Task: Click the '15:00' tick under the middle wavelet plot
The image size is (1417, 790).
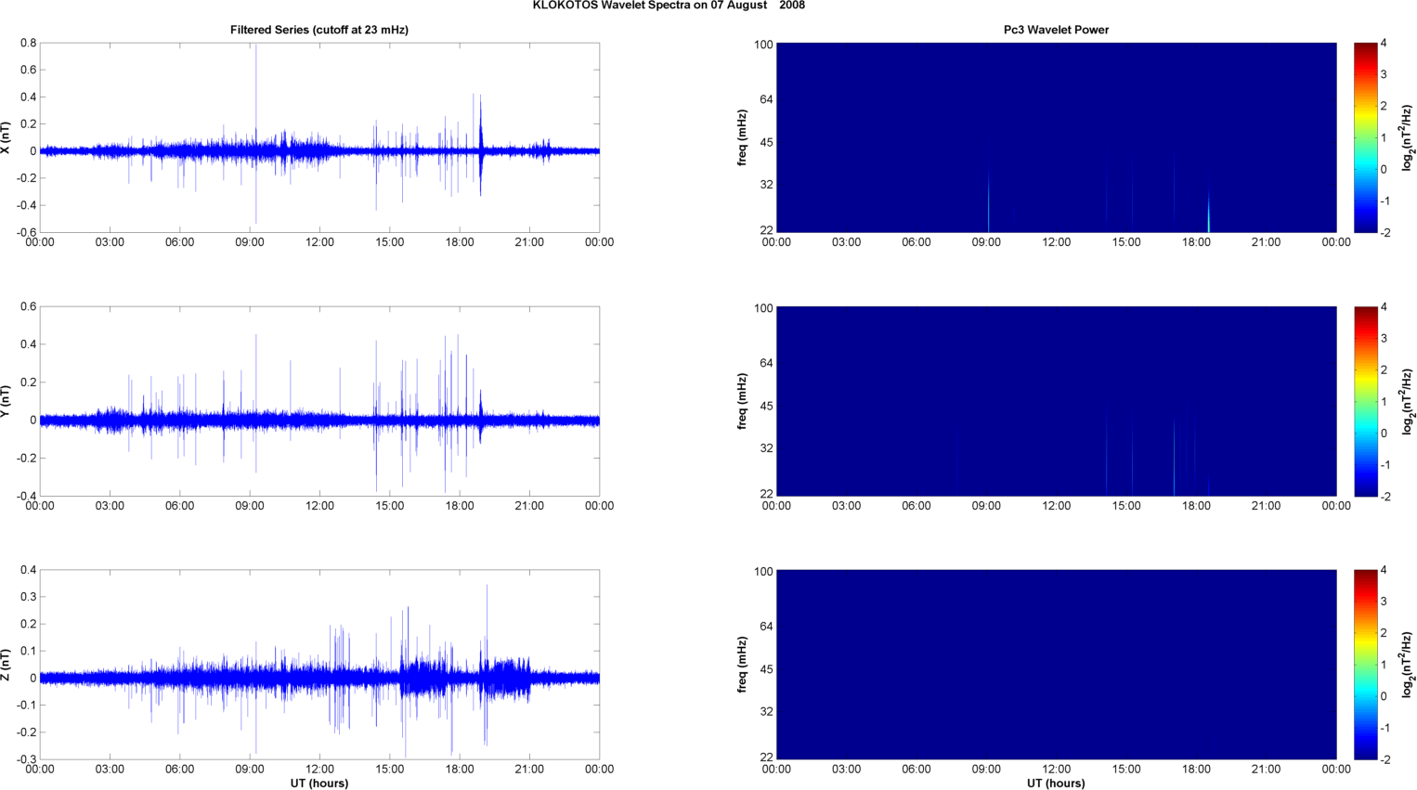Action: pyautogui.click(x=1126, y=506)
